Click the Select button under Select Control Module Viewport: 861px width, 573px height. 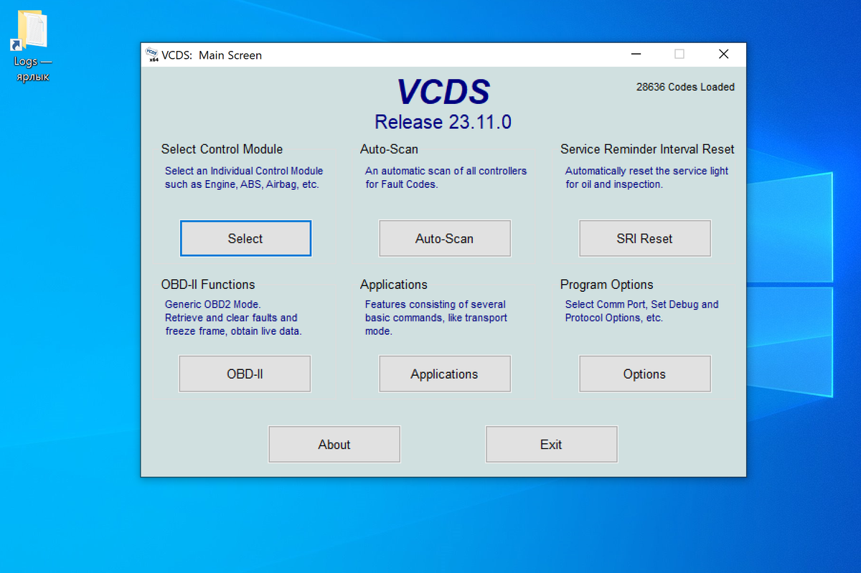(245, 238)
